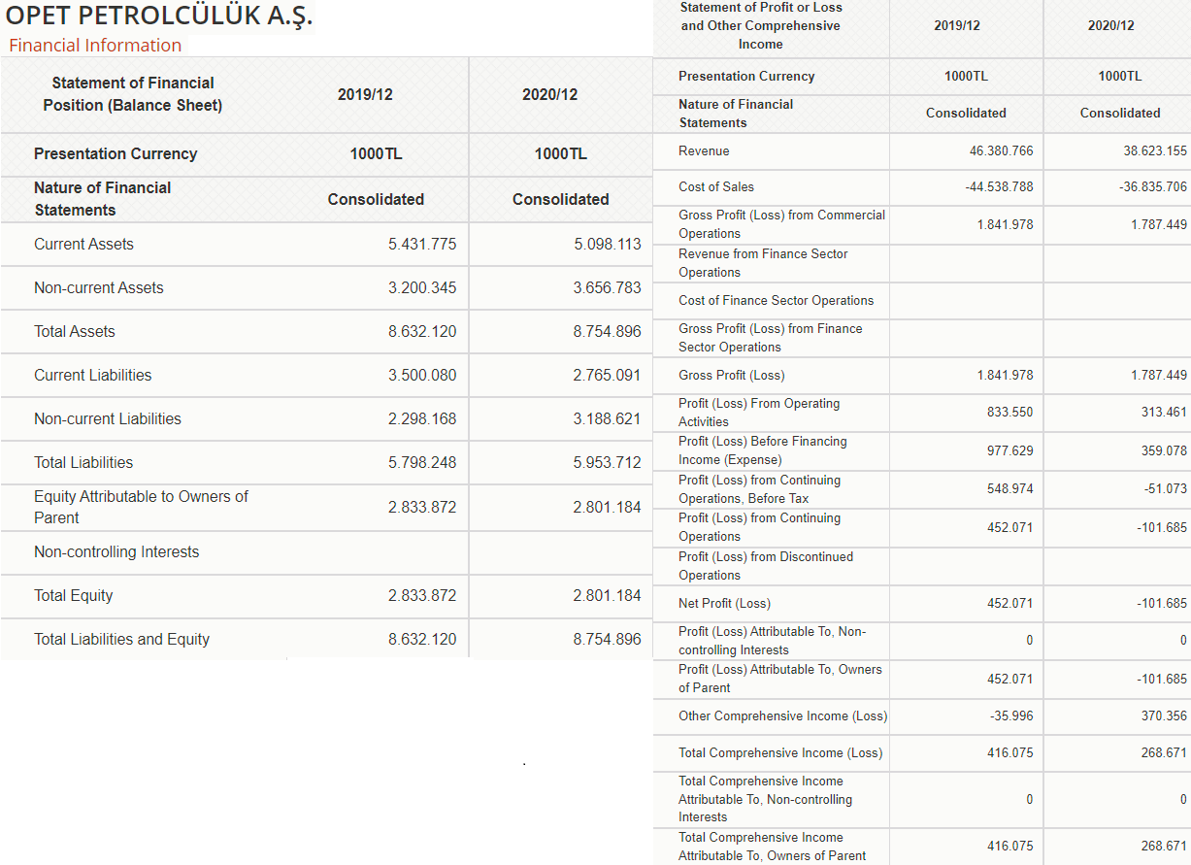Select income statement 2019/12 column header

pyautogui.click(x=957, y=25)
